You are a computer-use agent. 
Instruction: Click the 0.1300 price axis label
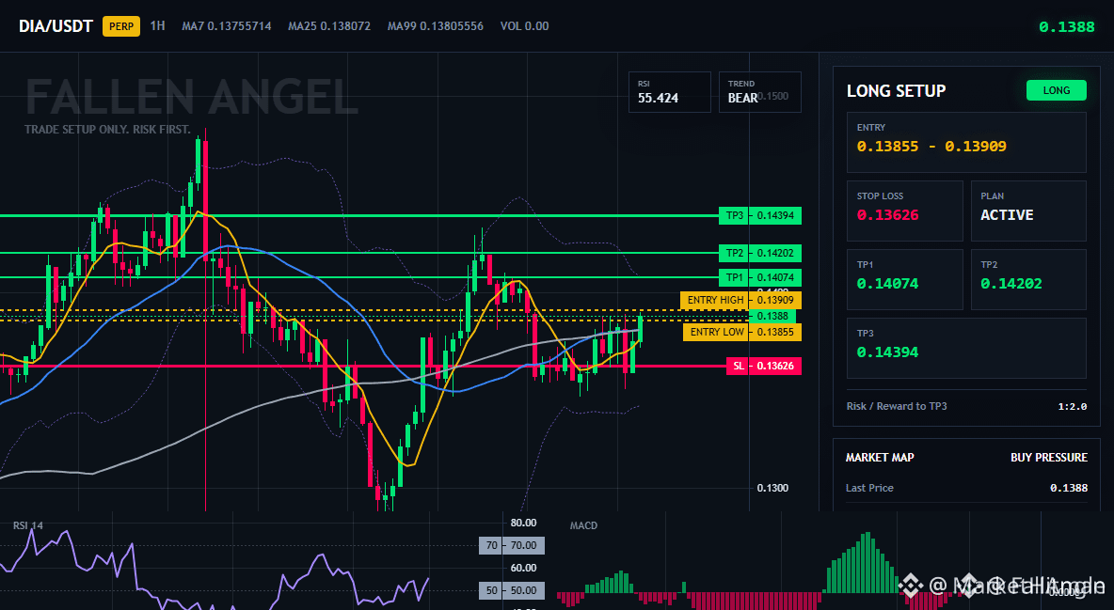coord(772,488)
